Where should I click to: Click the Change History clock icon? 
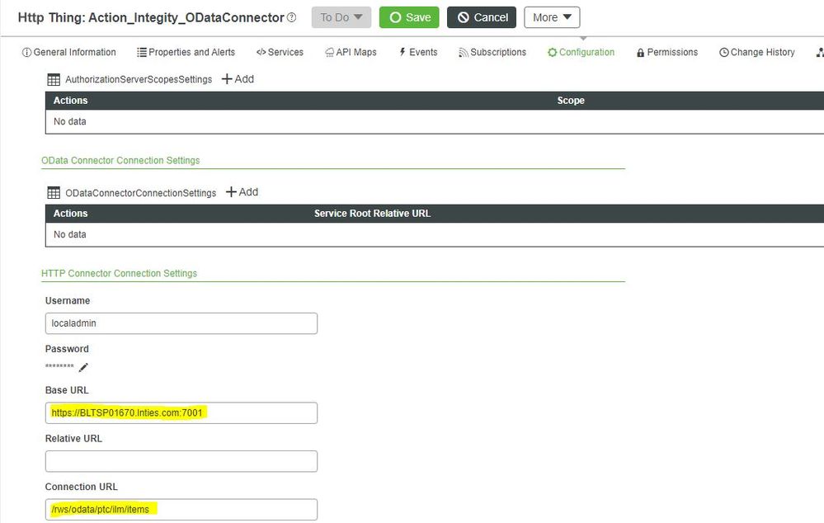[723, 53]
